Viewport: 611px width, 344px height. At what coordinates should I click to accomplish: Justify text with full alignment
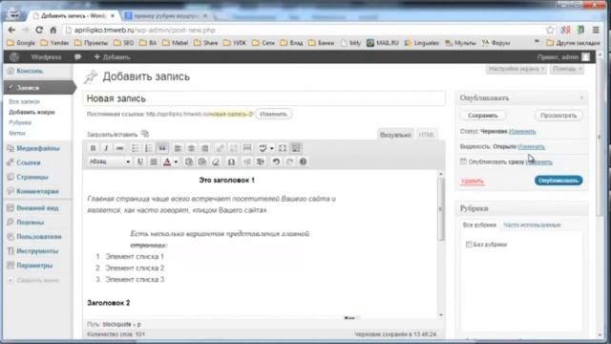154,161
